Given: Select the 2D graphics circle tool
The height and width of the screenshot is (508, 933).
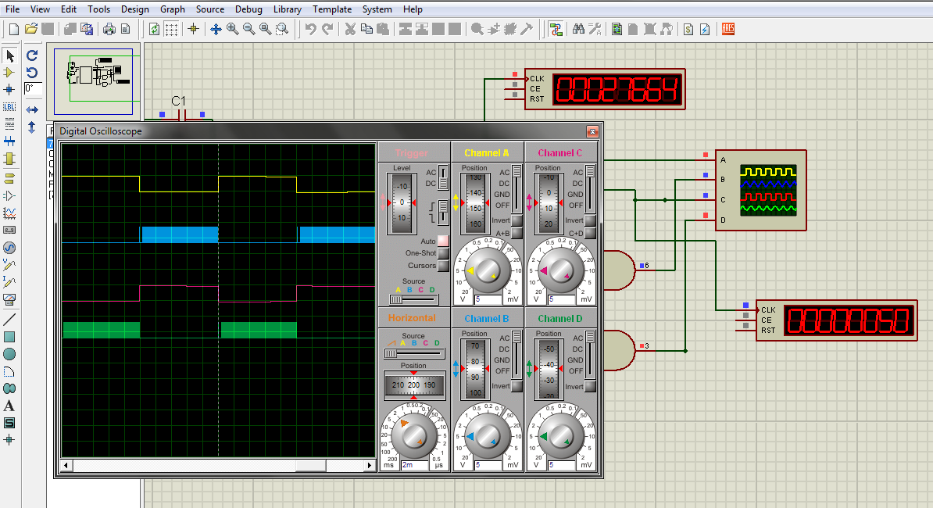Looking at the screenshot, I should tap(9, 354).
